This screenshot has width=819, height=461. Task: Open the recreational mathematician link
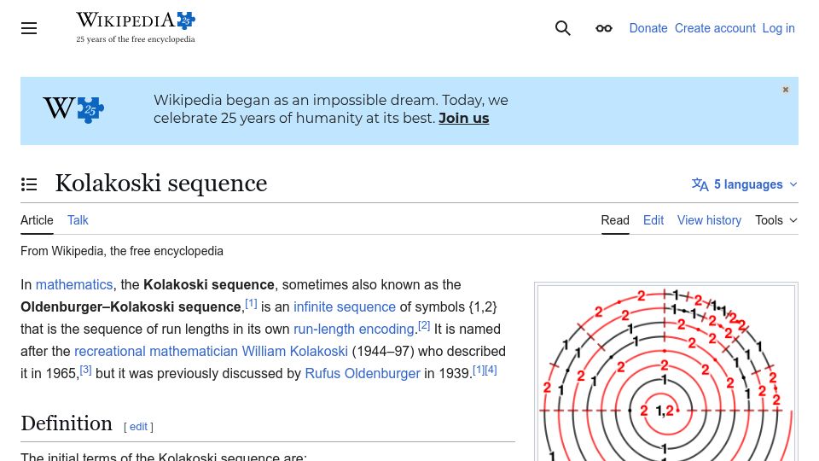pyautogui.click(x=155, y=351)
